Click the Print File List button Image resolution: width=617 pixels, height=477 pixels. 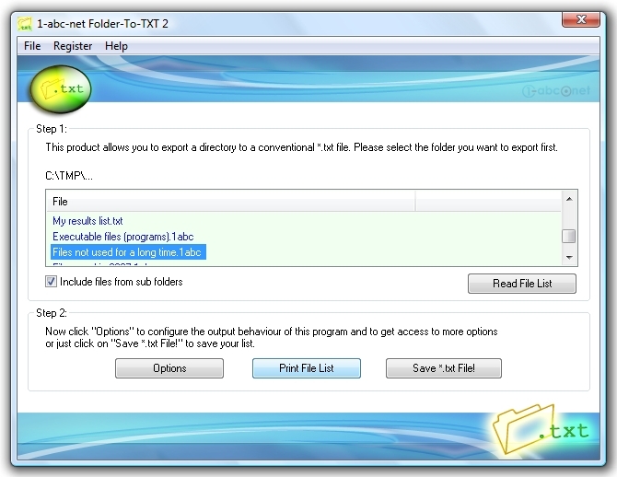click(307, 368)
